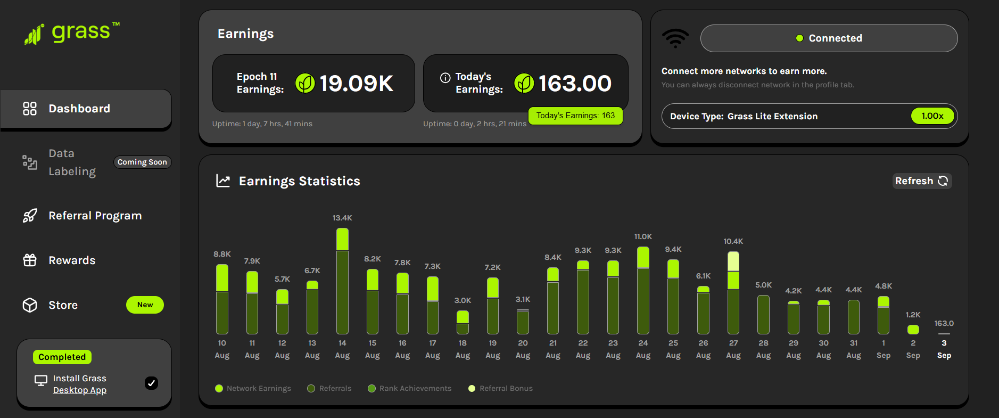The width and height of the screenshot is (999, 418).
Task: Click the New badge beside Store
Action: (145, 305)
